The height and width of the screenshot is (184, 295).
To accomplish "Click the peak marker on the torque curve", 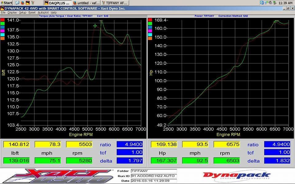I will [x=101, y=21].
